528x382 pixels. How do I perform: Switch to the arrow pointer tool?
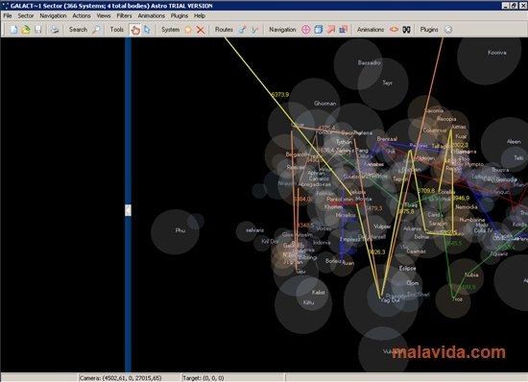[x=147, y=30]
